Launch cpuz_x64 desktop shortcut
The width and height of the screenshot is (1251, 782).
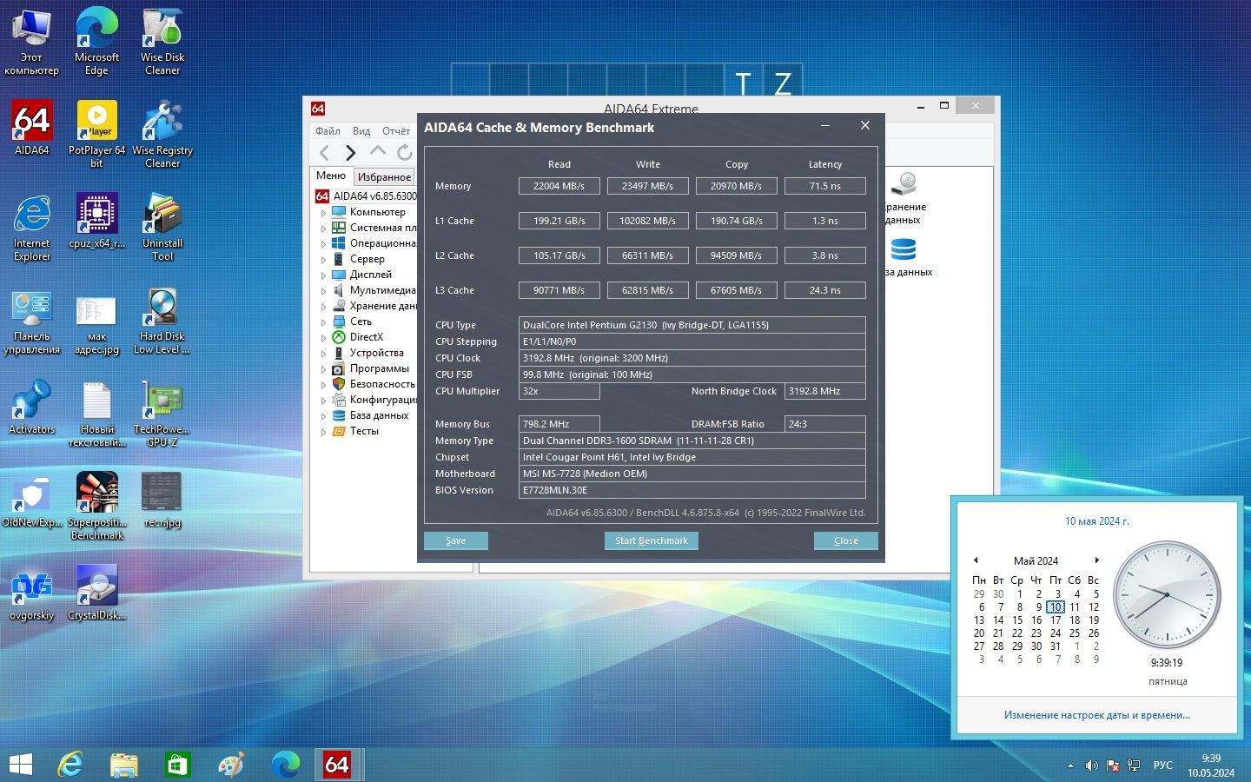96,221
